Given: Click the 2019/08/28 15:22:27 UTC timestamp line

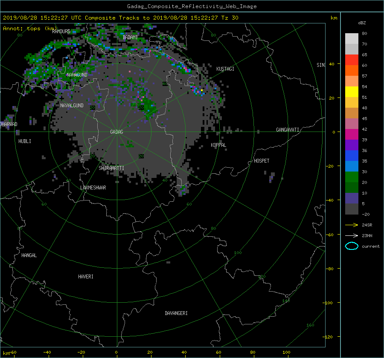Looking at the screenshot, I should pyautogui.click(x=120, y=18).
